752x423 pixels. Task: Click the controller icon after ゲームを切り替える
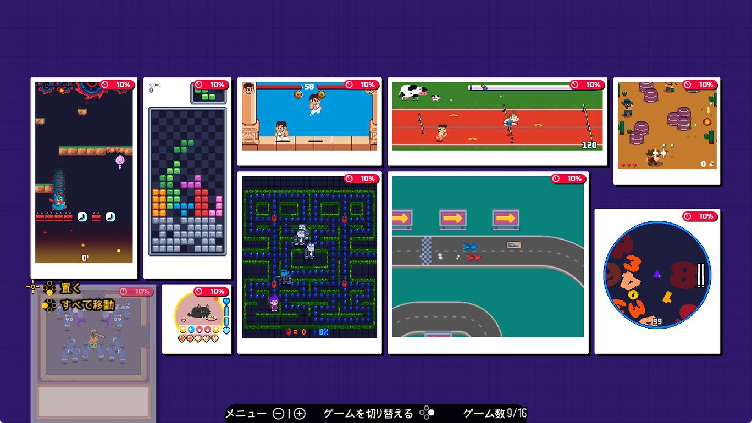pos(427,413)
